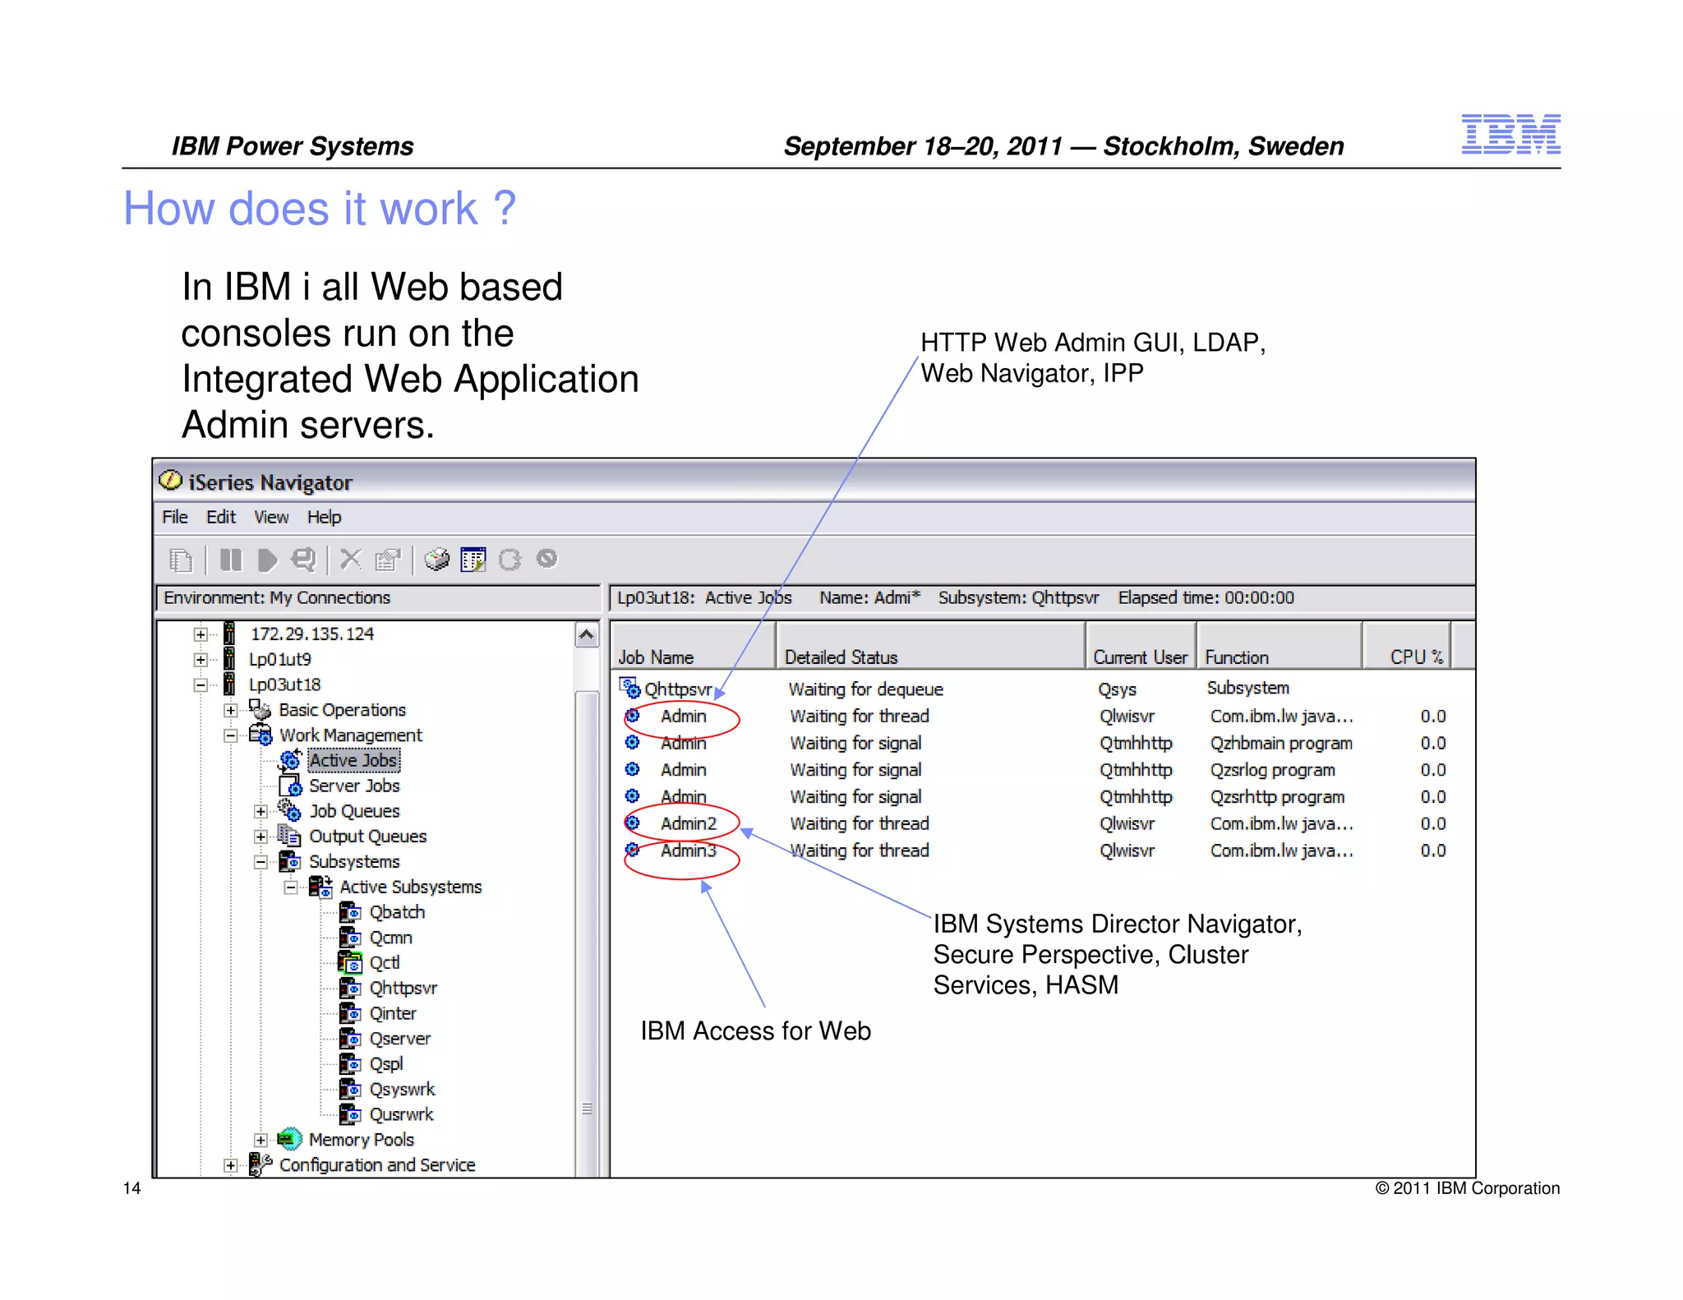Select the Admin job with Qzhbmain program

click(x=1035, y=743)
